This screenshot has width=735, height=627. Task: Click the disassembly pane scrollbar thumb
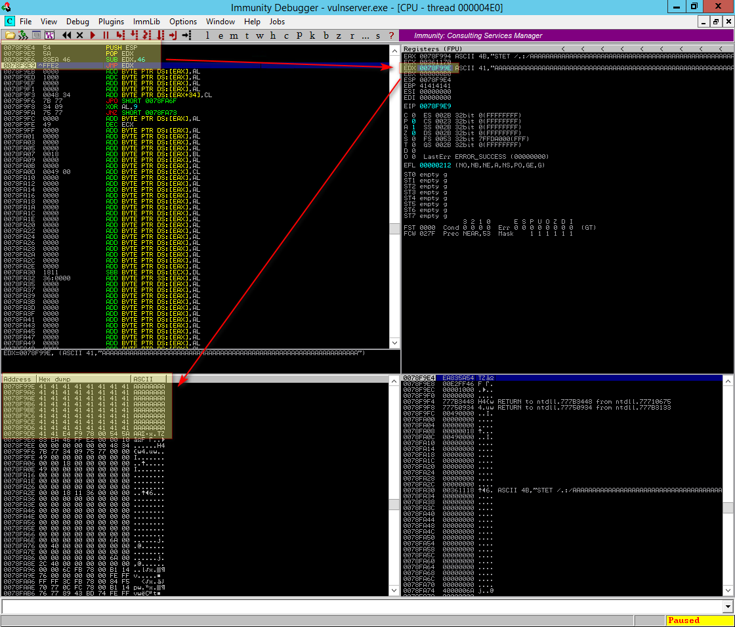[x=394, y=229]
